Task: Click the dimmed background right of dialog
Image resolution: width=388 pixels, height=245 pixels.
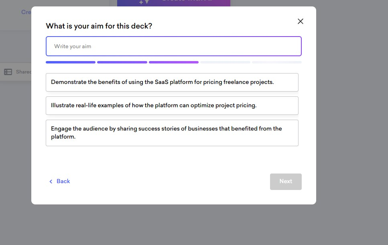Action: [352, 120]
